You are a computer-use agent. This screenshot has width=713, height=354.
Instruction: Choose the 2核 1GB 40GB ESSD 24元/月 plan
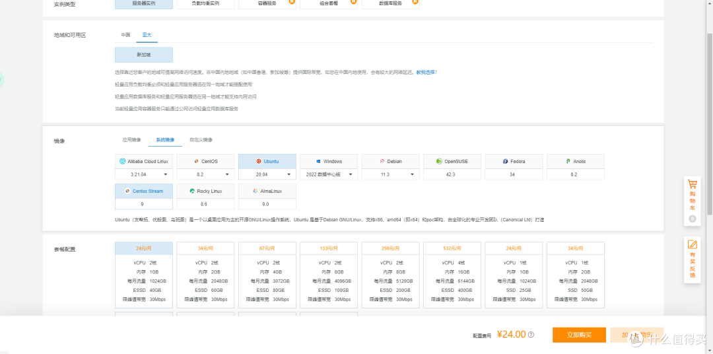[144, 275]
